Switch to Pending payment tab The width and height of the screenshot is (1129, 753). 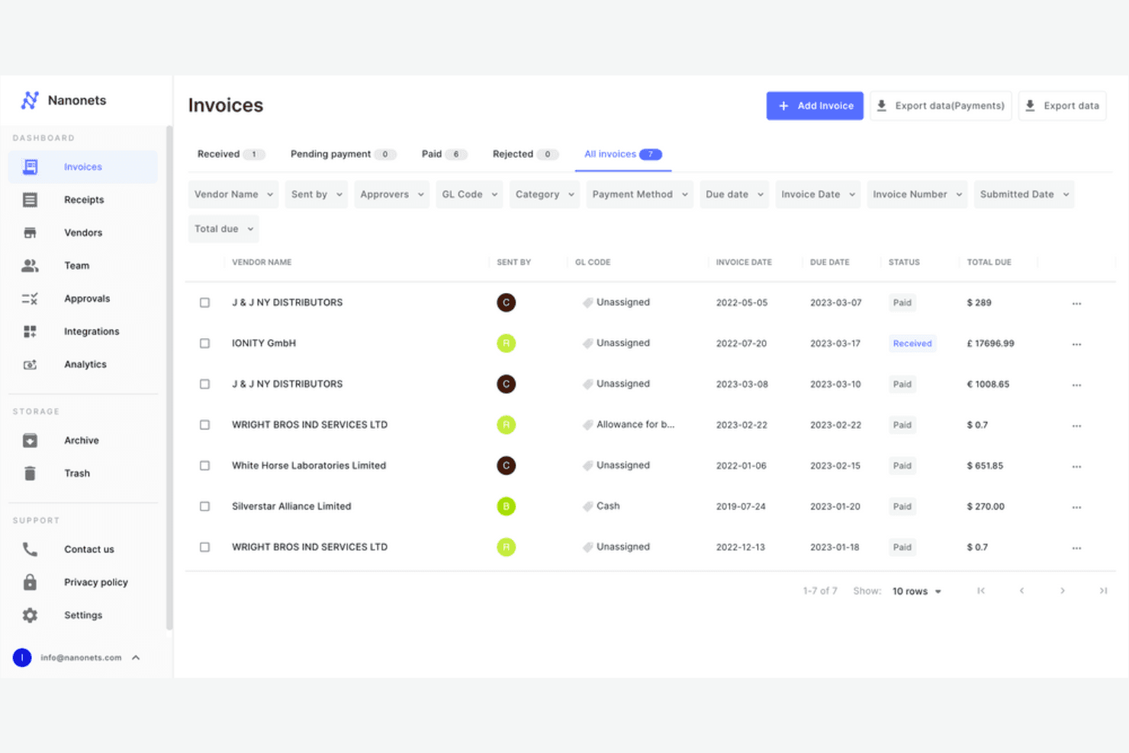point(343,154)
